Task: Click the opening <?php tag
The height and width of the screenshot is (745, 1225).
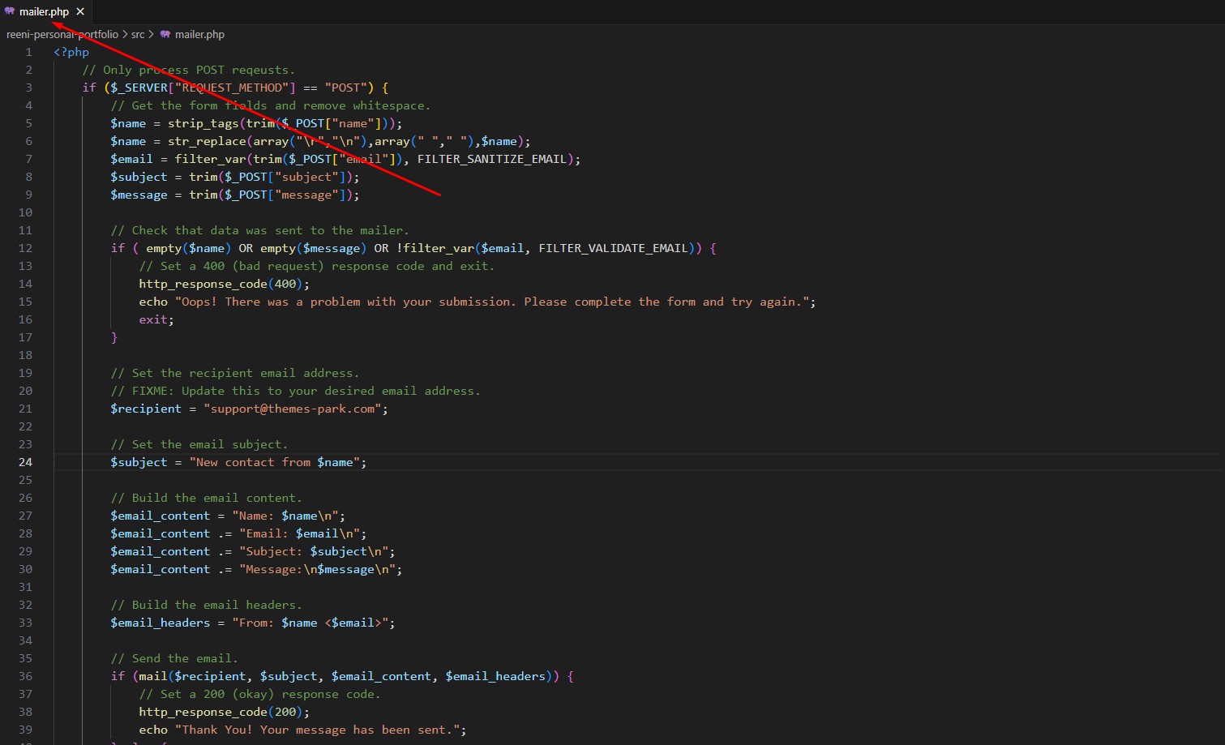Action: coord(71,52)
